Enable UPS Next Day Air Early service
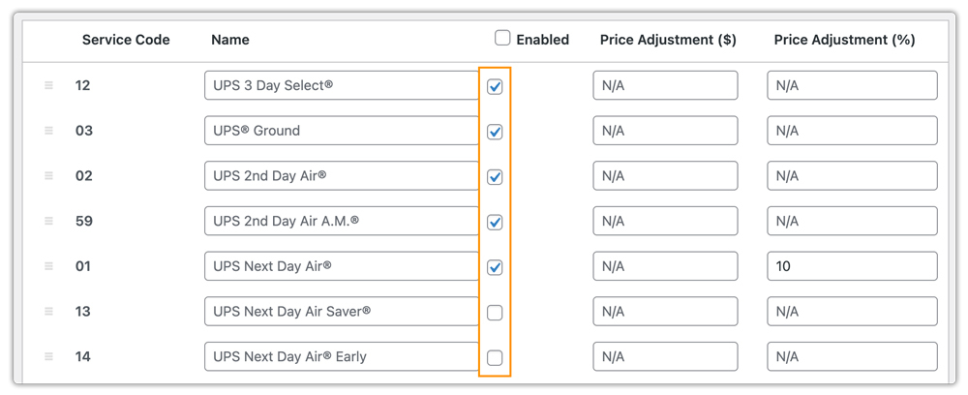Viewport: 968px width, 395px height. coord(495,357)
